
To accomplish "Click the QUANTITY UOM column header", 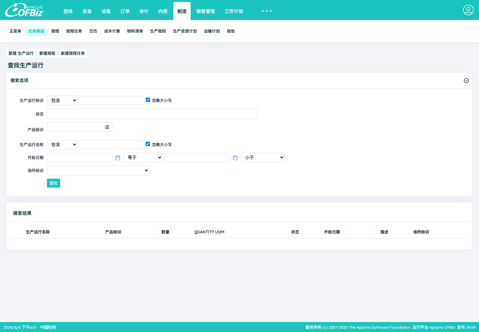I will click(209, 232).
